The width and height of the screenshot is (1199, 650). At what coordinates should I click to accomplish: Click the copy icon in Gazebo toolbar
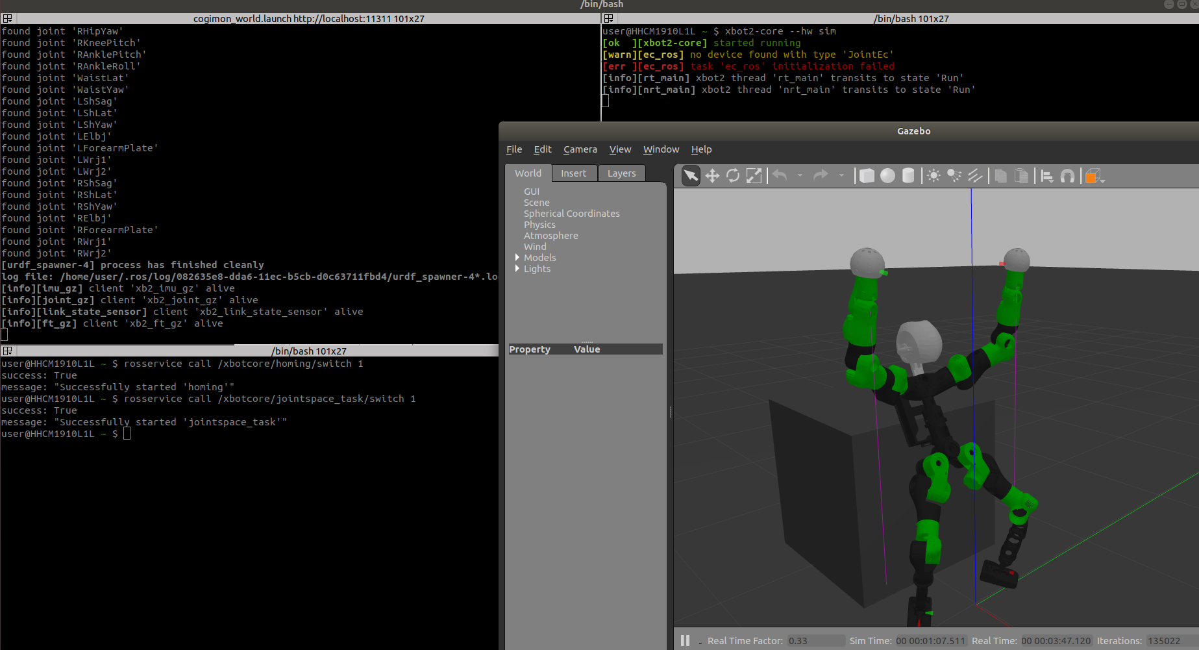(x=1001, y=176)
